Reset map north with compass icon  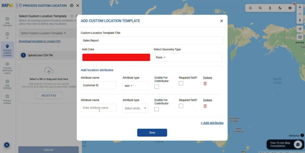tap(300, 20)
